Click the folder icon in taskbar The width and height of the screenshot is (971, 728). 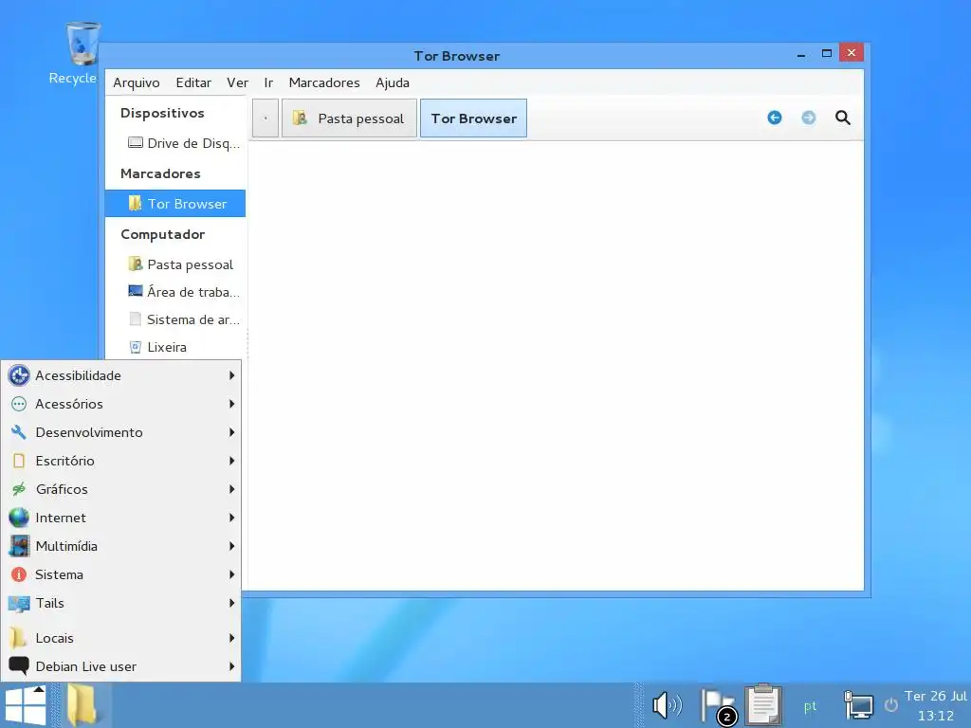tap(82, 705)
